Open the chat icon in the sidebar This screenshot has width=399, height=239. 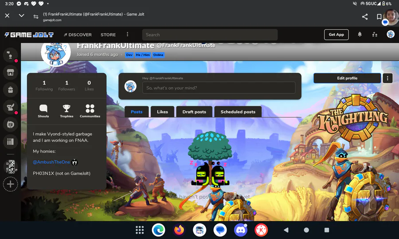(x=11, y=124)
